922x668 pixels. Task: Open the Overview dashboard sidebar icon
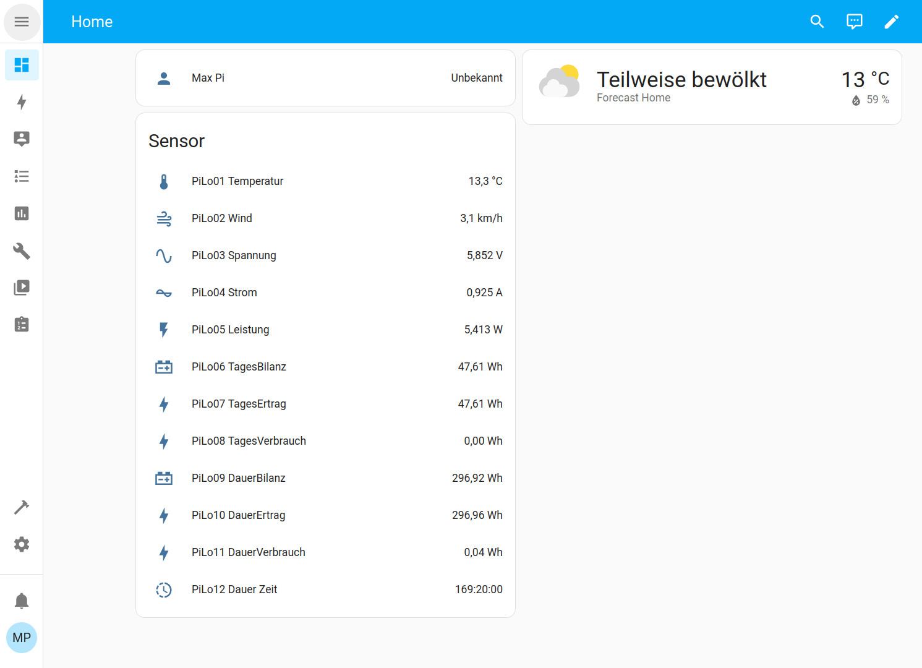click(22, 65)
